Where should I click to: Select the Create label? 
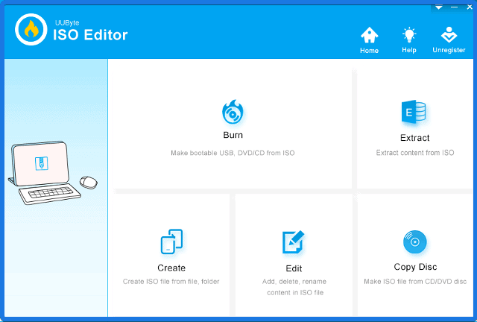(x=171, y=268)
